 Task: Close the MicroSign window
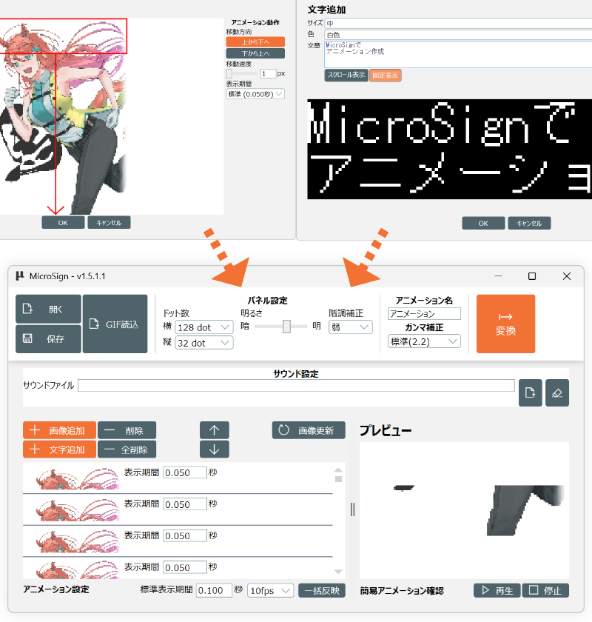tap(567, 276)
